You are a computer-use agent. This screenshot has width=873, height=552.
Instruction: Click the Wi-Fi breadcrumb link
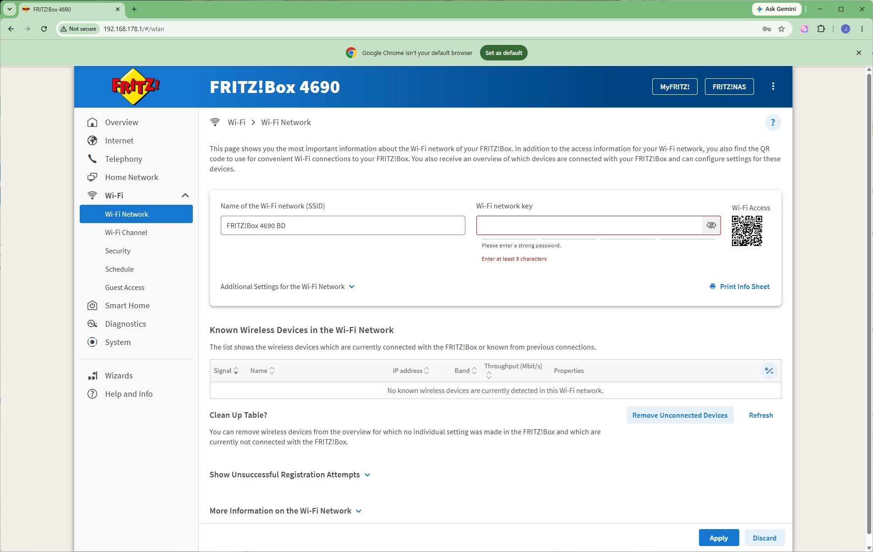tap(236, 122)
